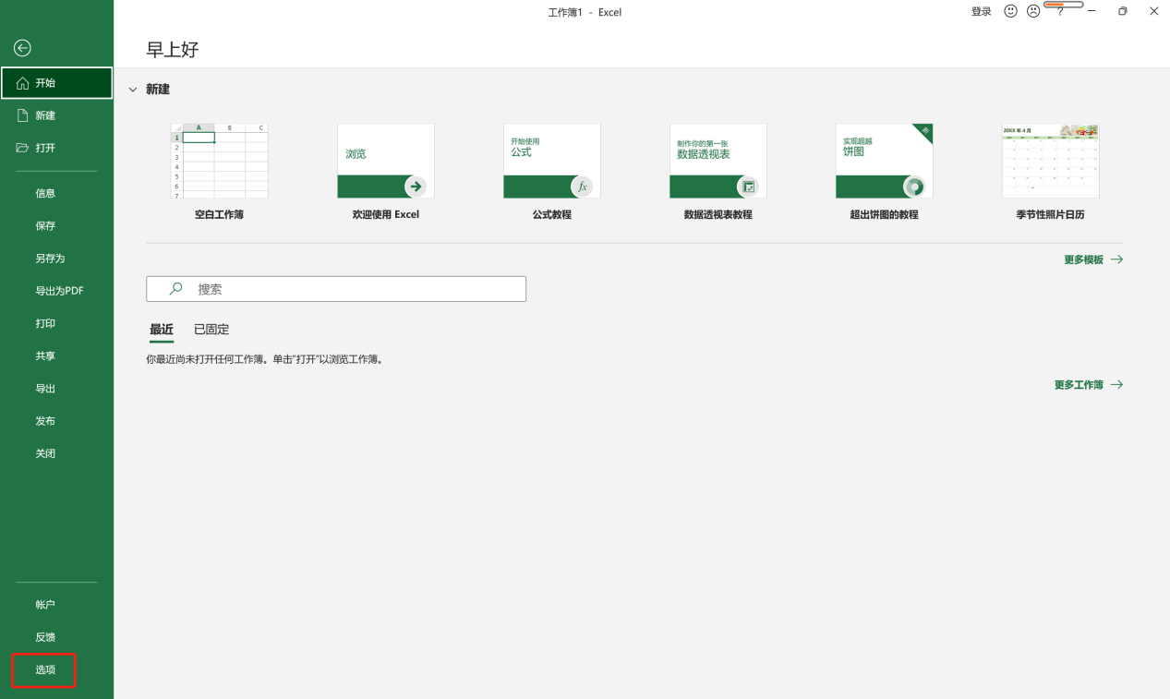Switch to the 最近 tab
Viewport: 1170px width, 699px height.
161,329
